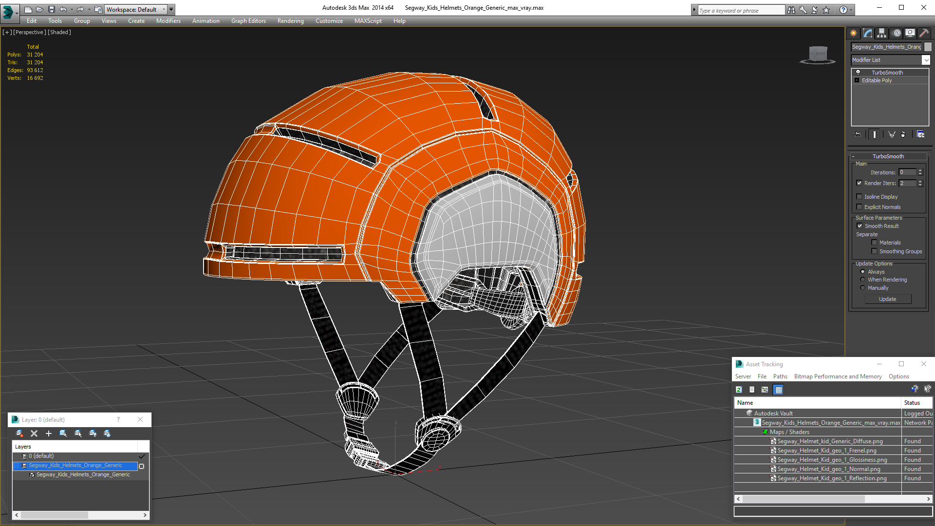
Task: Open Bitmap Performance and Memory menu
Action: (x=838, y=376)
